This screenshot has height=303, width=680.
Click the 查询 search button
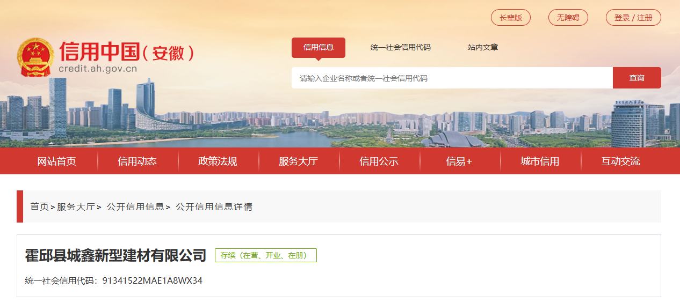point(637,78)
